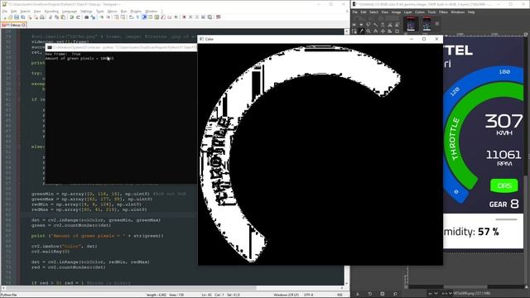Maximize the Color window
The width and height of the screenshot is (530, 298).
point(424,39)
